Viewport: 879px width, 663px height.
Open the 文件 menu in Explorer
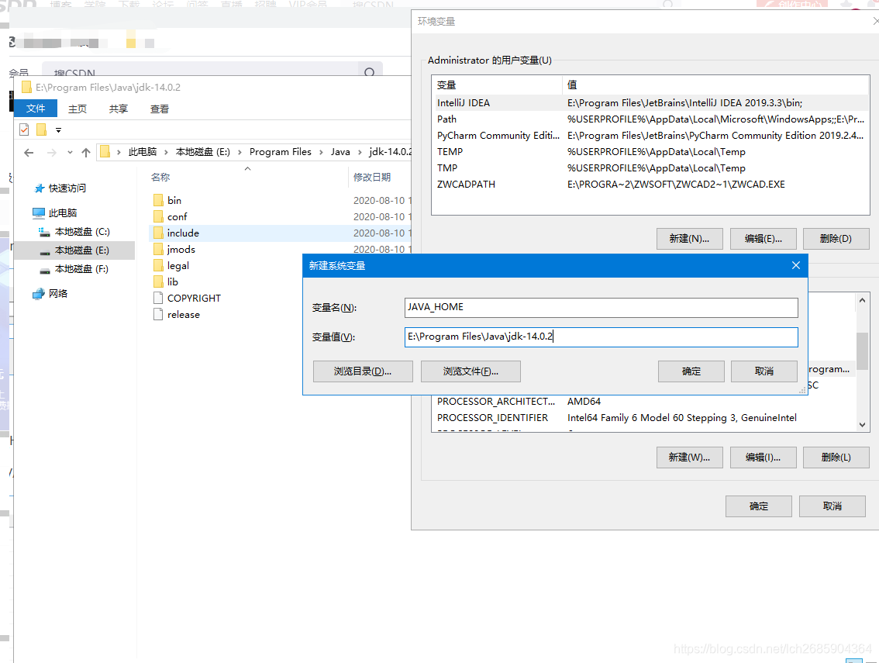35,109
